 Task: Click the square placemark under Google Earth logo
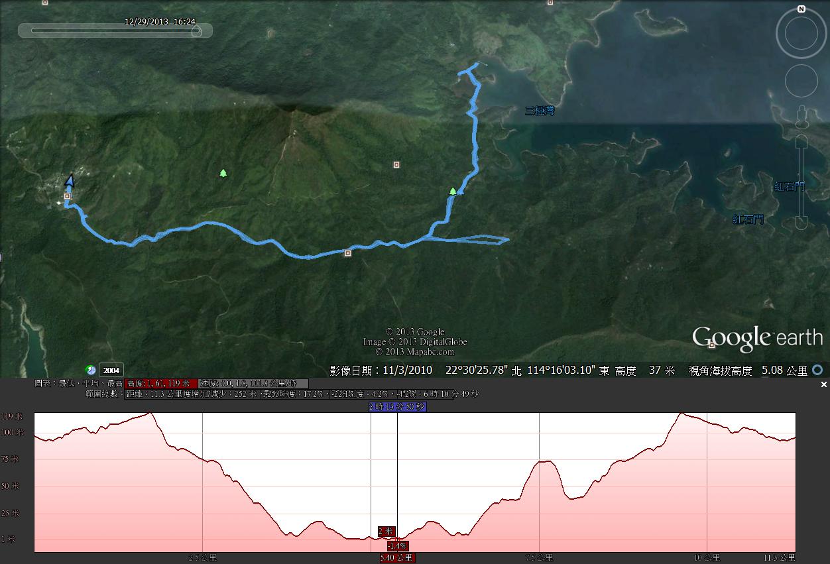711,345
